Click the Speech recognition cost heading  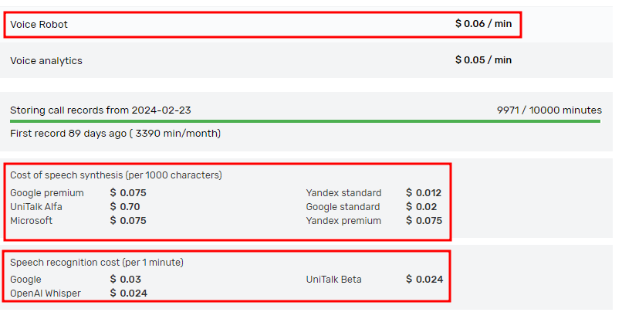pos(96,263)
